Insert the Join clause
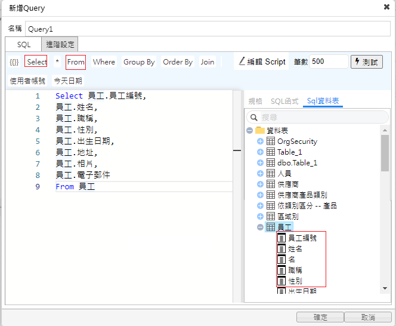 point(208,62)
